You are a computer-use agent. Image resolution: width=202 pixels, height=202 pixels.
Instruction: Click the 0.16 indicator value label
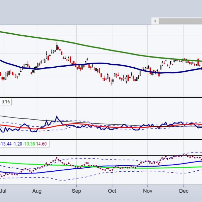(x=6, y=102)
